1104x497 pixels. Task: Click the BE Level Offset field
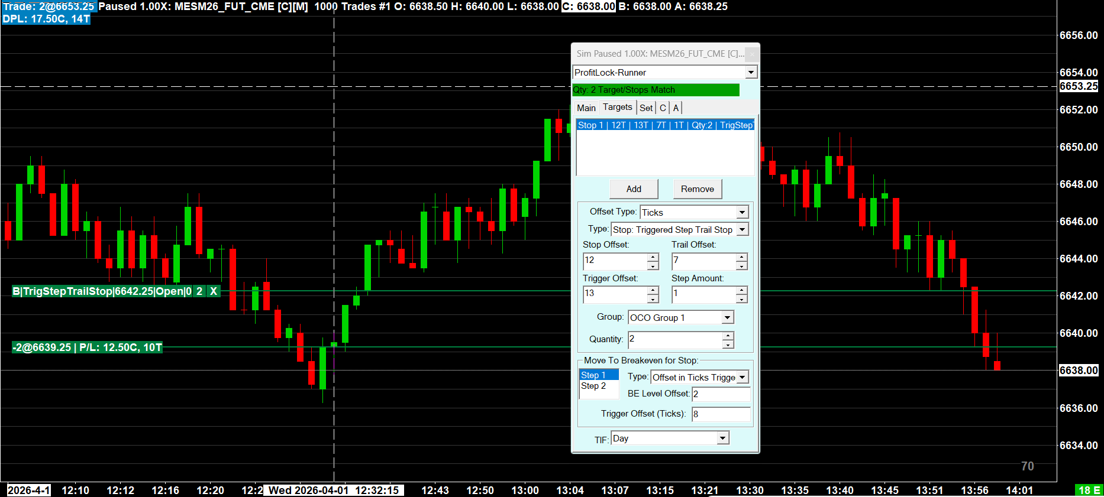point(721,394)
